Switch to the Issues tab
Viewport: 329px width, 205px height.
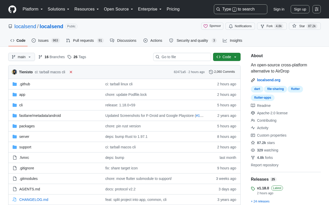pyautogui.click(x=45, y=40)
